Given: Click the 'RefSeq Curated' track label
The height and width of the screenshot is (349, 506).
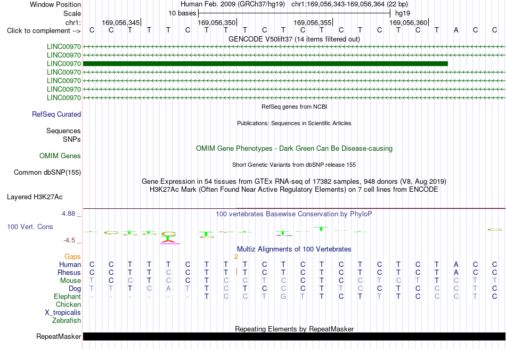Looking at the screenshot, I should click(x=56, y=114).
